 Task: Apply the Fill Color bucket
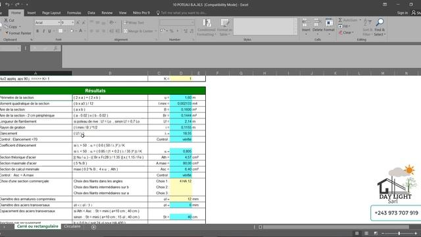72,31
